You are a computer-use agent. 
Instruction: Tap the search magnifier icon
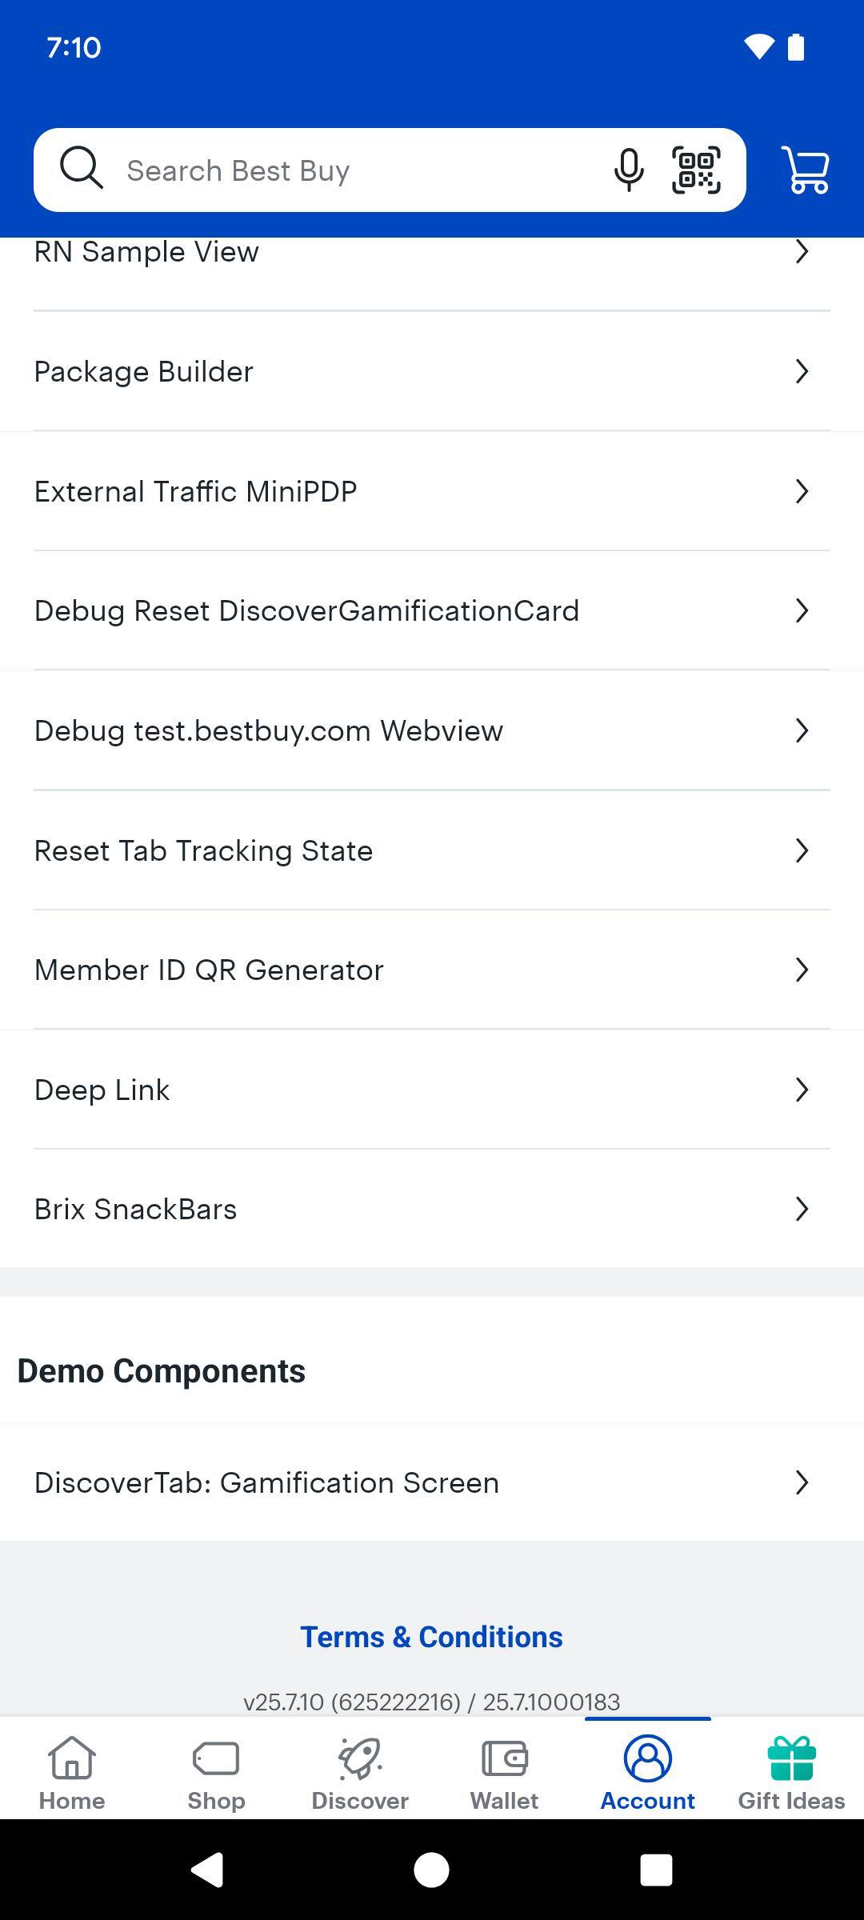(x=82, y=169)
